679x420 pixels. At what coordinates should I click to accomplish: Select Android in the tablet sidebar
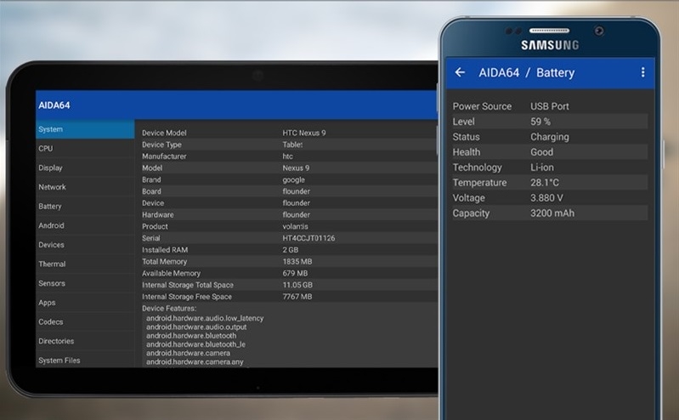85,225
